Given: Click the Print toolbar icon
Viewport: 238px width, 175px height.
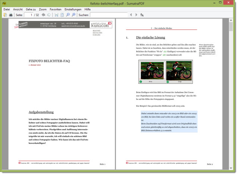Looking at the screenshot, I should point(10,15).
